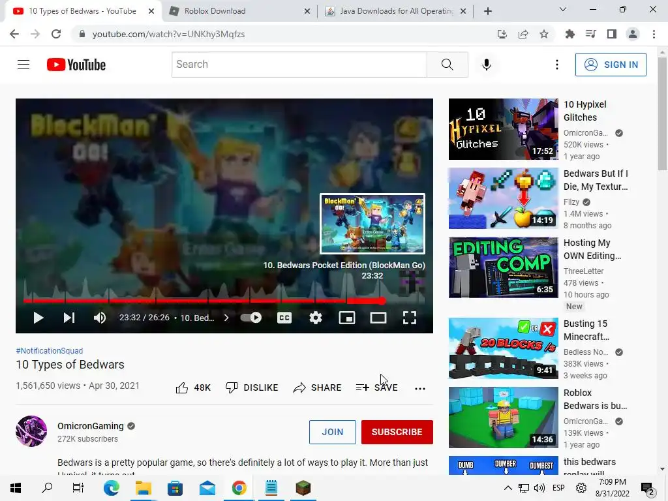Viewport: 668px width, 501px height.
Task: Show hidden system tray icons
Action: 508,488
